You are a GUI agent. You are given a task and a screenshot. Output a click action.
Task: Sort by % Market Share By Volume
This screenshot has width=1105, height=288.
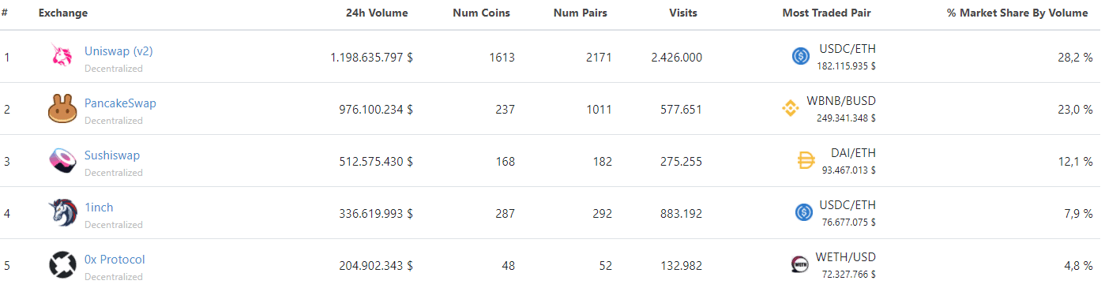coord(1017,13)
